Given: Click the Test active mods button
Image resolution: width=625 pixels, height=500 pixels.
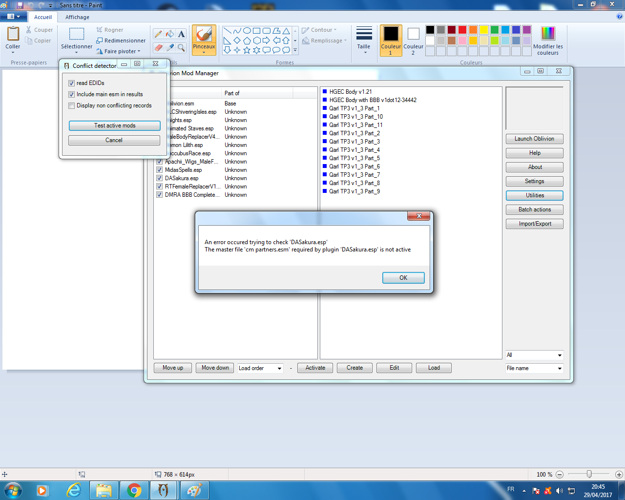Looking at the screenshot, I should point(114,125).
